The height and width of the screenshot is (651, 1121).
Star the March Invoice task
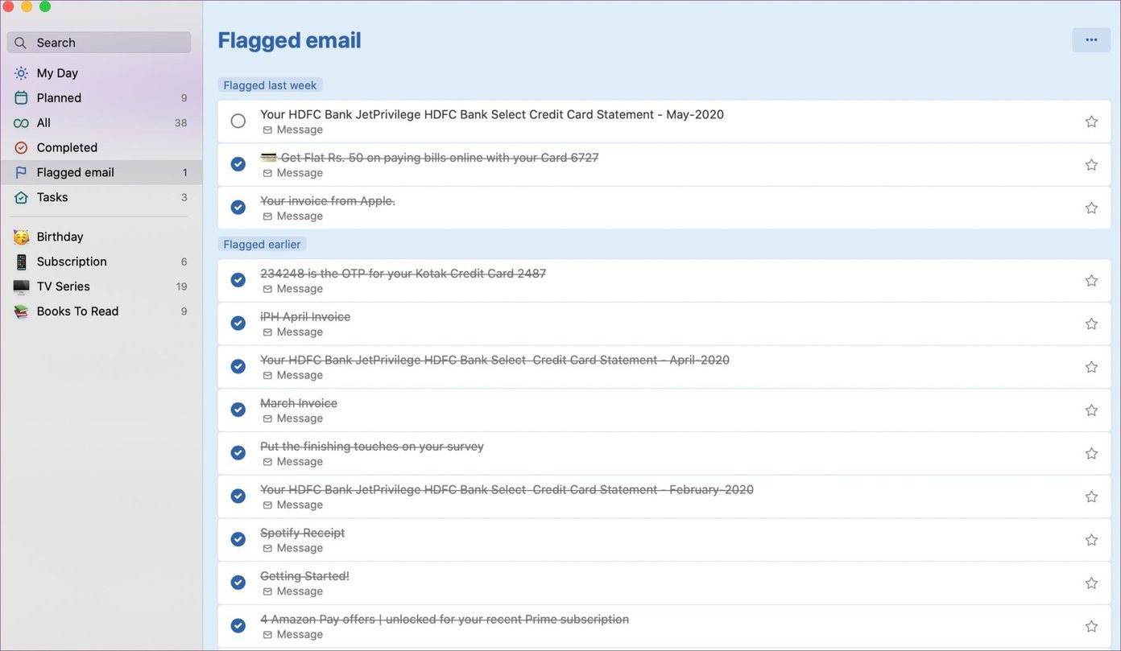point(1091,410)
